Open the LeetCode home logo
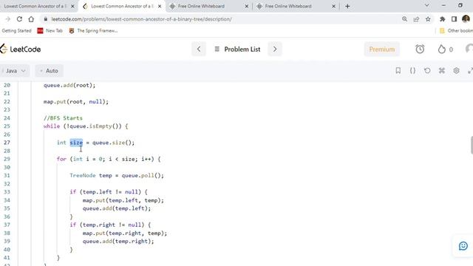 (21, 50)
